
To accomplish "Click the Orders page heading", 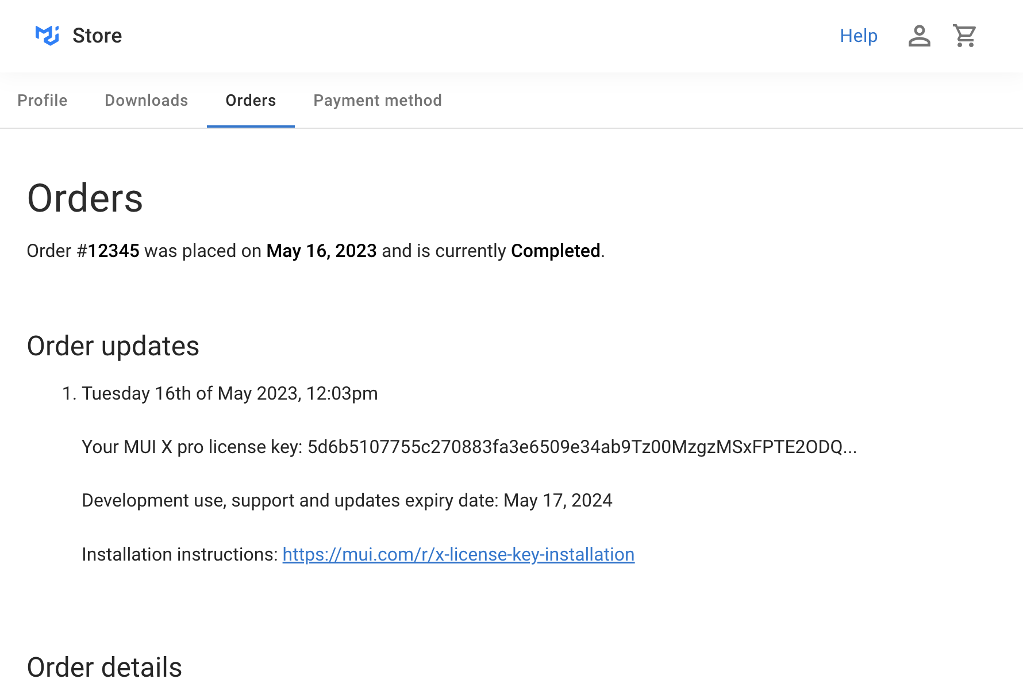I will 85,198.
